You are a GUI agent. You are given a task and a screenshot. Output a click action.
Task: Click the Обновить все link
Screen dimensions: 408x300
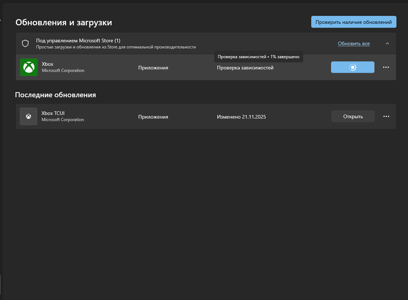click(353, 43)
